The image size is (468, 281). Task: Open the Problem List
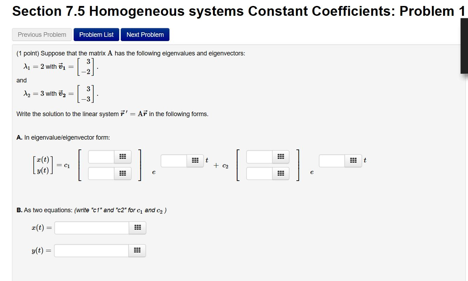tap(96, 34)
